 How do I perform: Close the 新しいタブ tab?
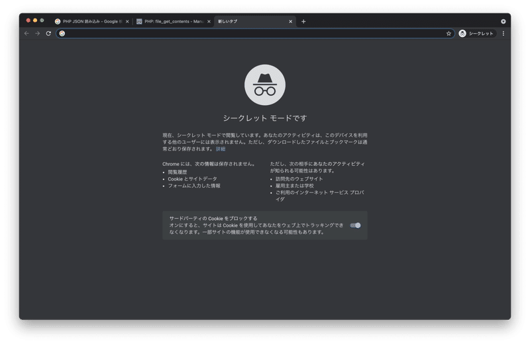[x=290, y=22]
